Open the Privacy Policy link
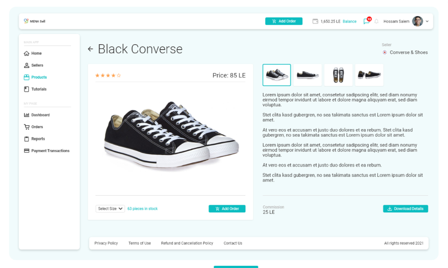 (x=106, y=243)
